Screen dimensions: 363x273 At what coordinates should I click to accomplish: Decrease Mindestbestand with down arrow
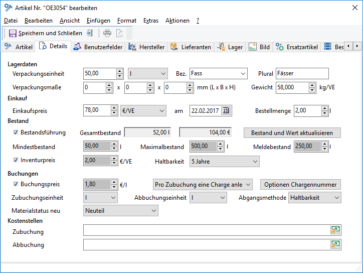point(114,149)
